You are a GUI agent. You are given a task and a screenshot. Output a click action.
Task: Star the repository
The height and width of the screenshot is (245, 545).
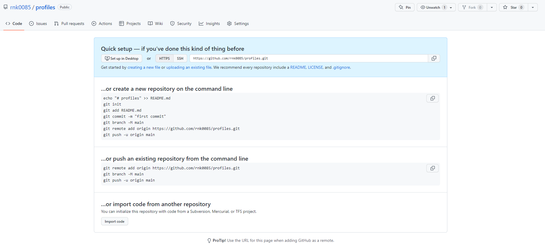pos(514,7)
